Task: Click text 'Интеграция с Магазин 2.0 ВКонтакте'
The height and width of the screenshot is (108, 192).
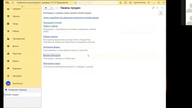Action: tap(59, 58)
